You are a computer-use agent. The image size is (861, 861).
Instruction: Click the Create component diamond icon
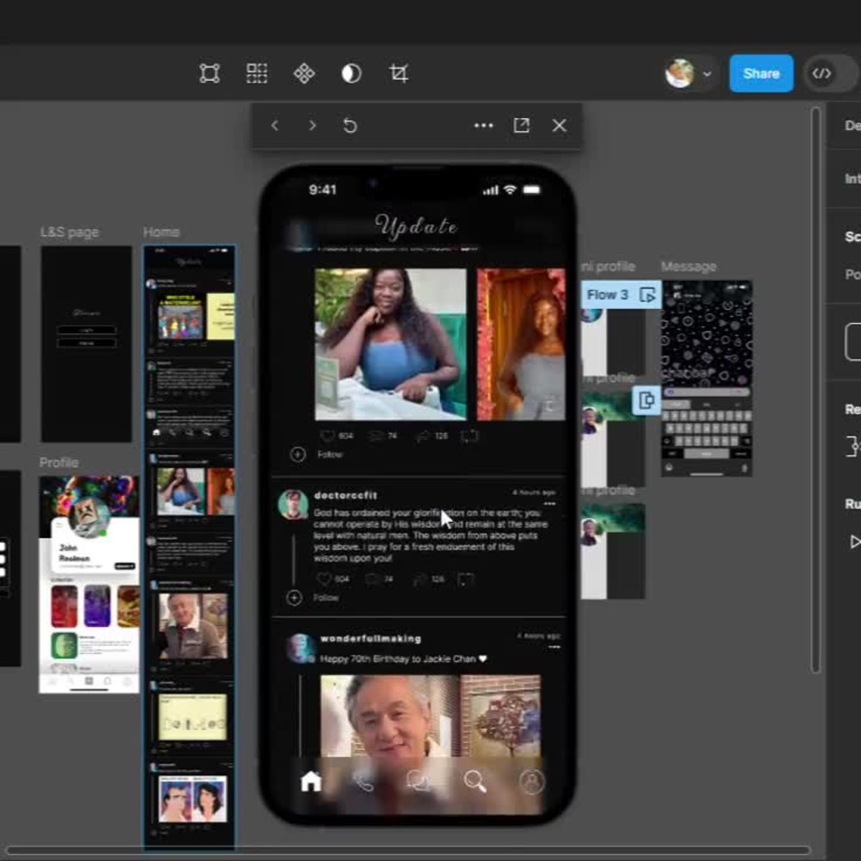(x=304, y=73)
